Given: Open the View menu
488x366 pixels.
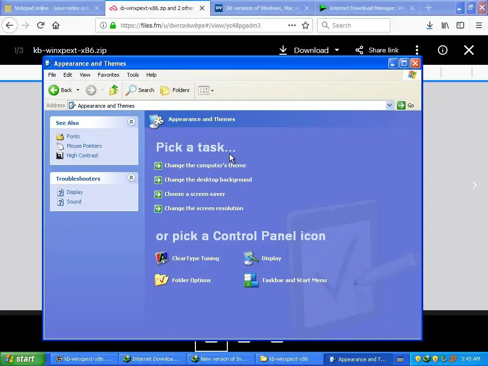Looking at the screenshot, I should click(x=85, y=75).
